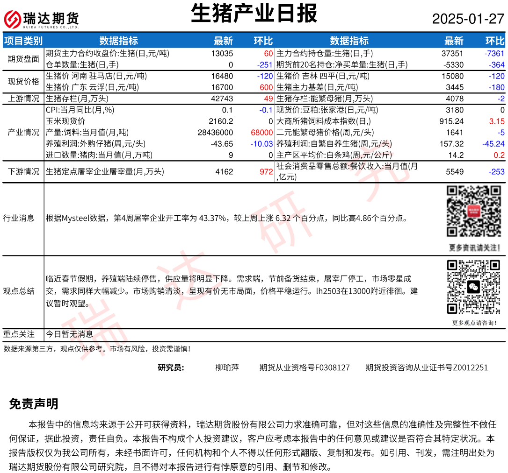Click the -180 basis change

tap(497, 87)
